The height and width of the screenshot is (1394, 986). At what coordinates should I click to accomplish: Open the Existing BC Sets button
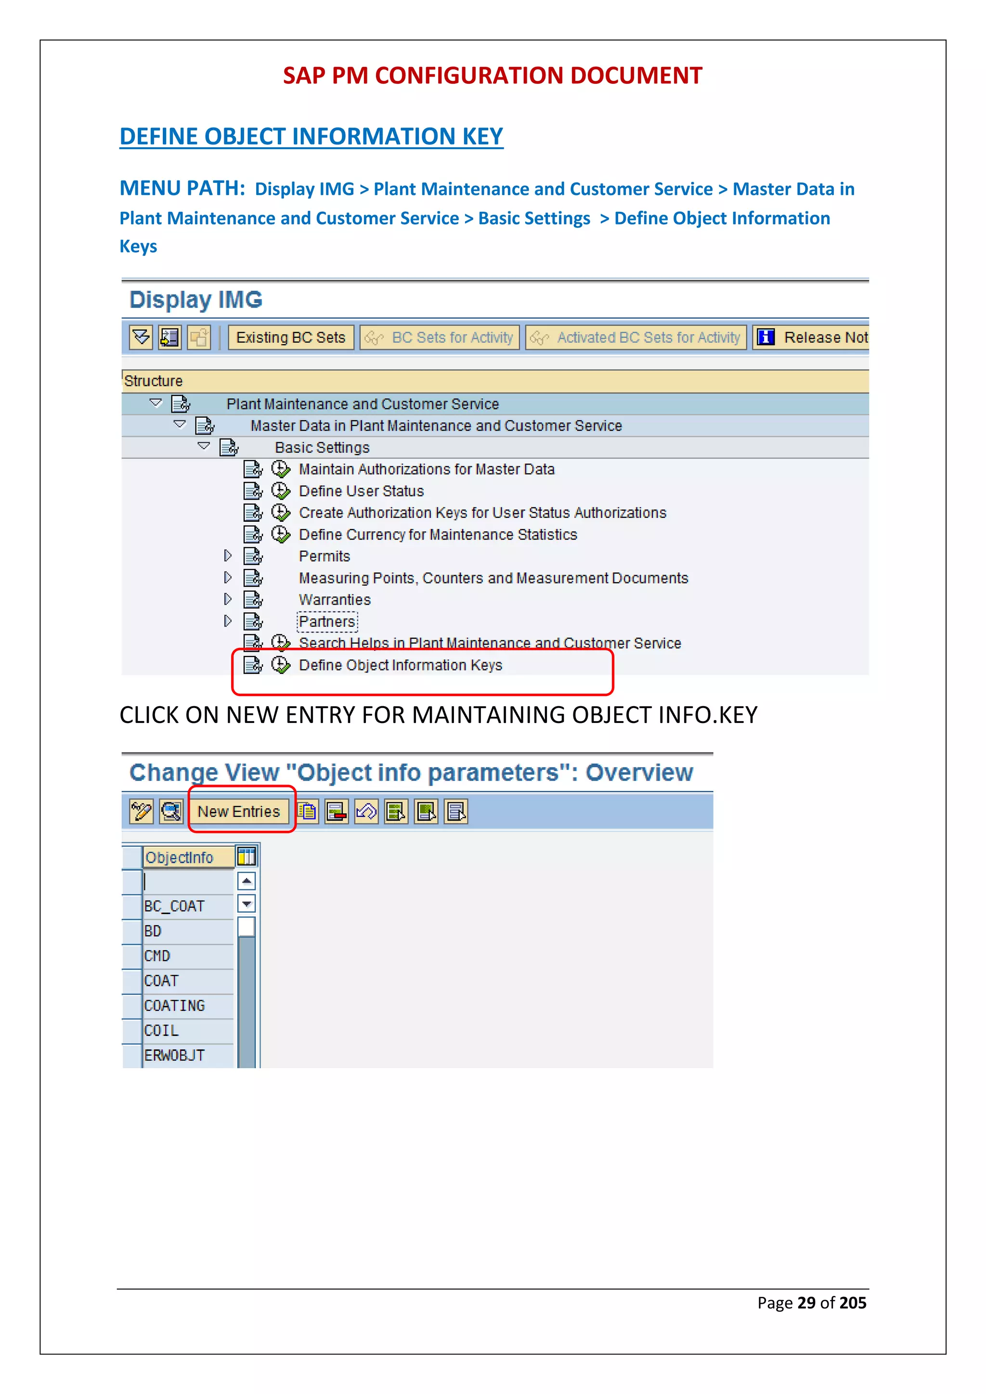291,337
